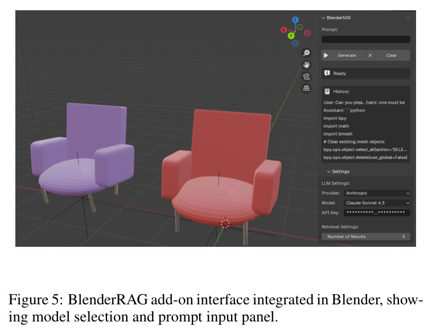Collapse the Blender500 panel
Image resolution: width=432 pixels, height=334 pixels.
click(x=323, y=18)
